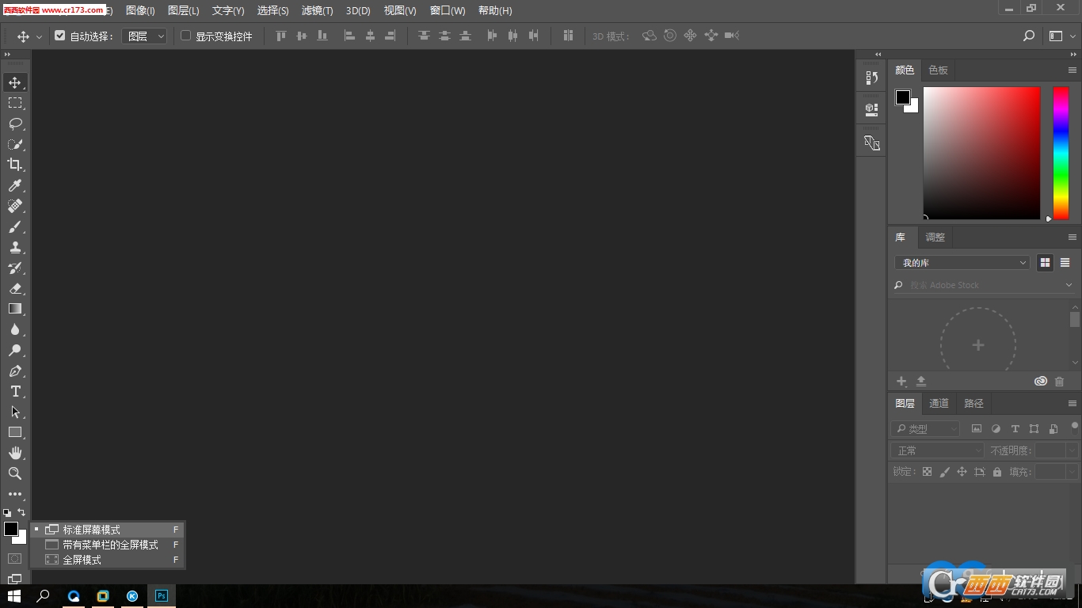Toggle 自动选择 in the options bar
1082x608 pixels.
tap(60, 35)
